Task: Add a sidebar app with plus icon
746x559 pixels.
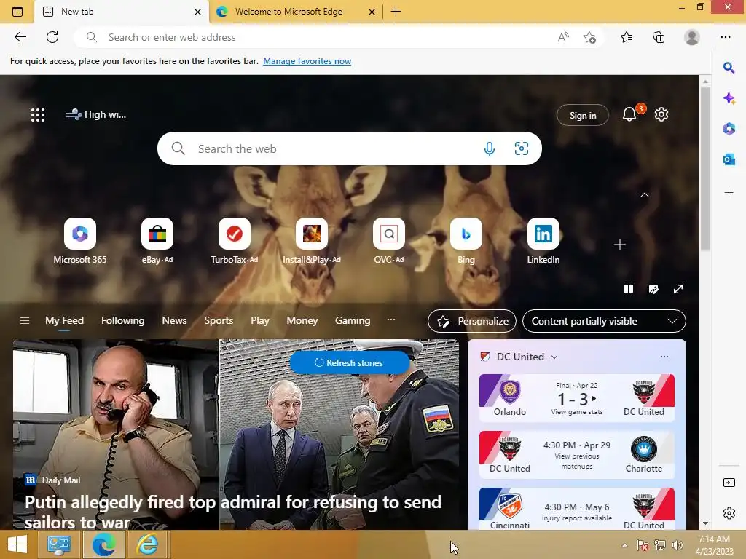Action: click(729, 192)
